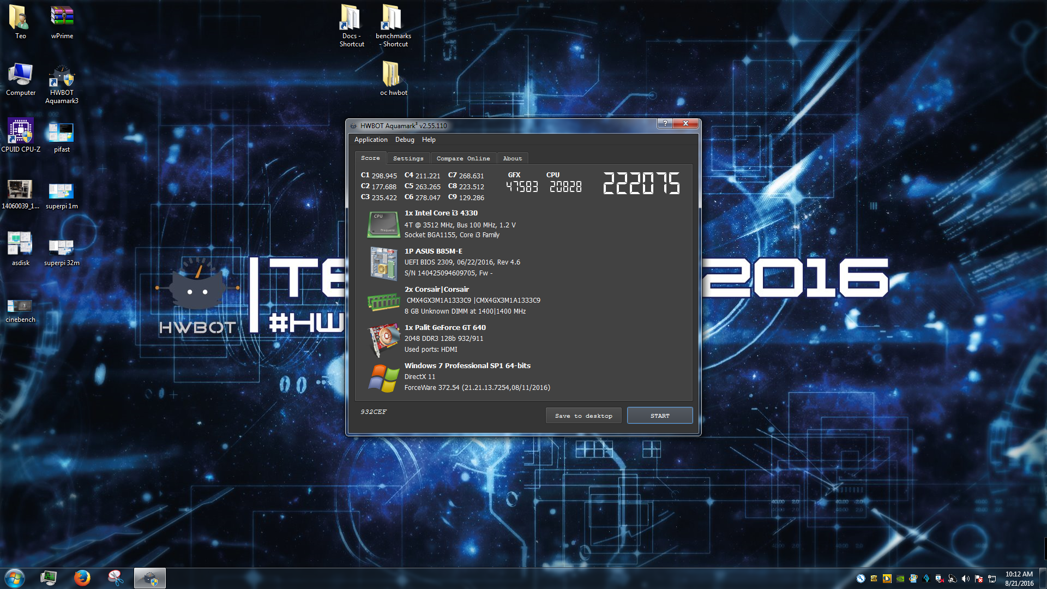Select the Computer desktop icon
This screenshot has width=1047, height=589.
coord(20,80)
